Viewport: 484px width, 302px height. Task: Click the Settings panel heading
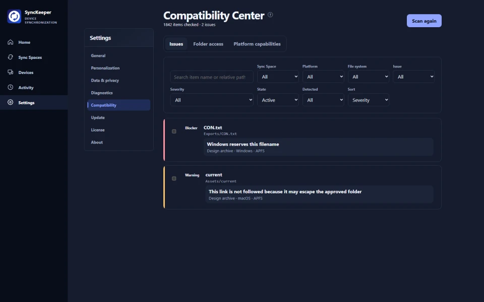[x=100, y=38]
